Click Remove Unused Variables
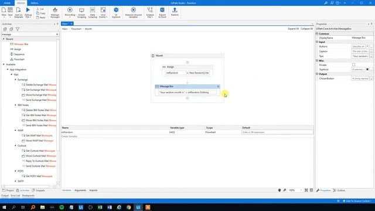The image size is (375, 211). click(134, 12)
